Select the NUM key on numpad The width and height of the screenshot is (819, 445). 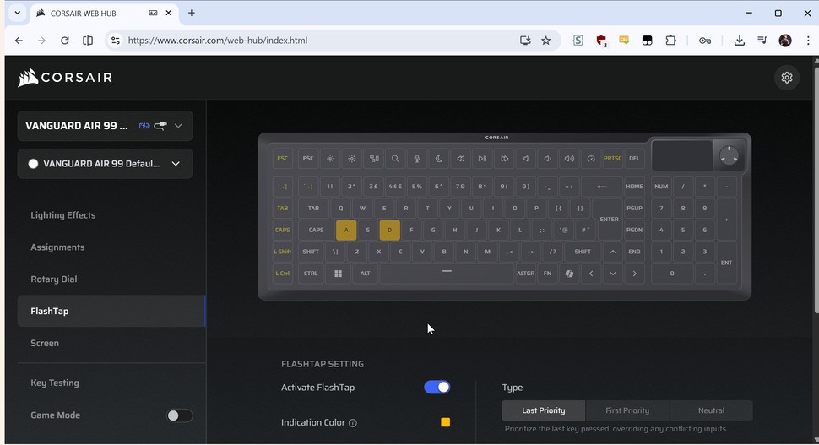pos(661,187)
